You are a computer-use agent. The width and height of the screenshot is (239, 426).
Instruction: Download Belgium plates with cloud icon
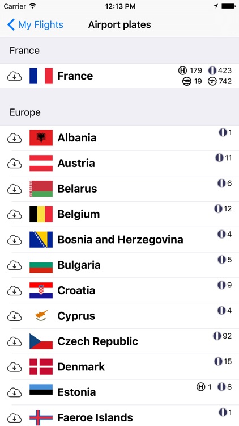click(x=14, y=214)
